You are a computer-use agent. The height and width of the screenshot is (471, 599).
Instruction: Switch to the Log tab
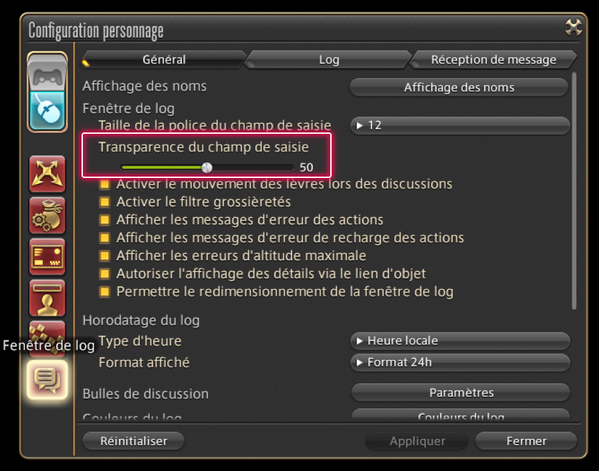point(329,60)
